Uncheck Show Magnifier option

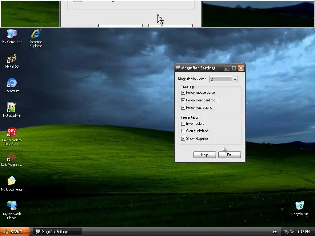[183, 139]
